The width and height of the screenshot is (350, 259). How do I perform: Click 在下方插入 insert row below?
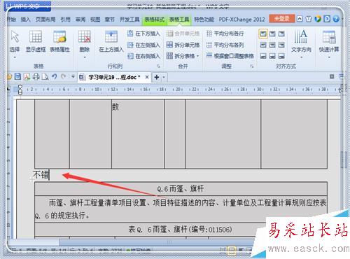143,34
